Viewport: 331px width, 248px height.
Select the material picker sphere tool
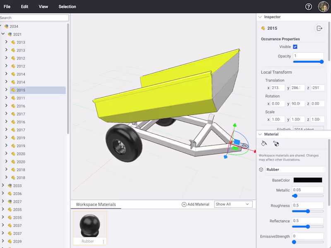[x=276, y=143]
